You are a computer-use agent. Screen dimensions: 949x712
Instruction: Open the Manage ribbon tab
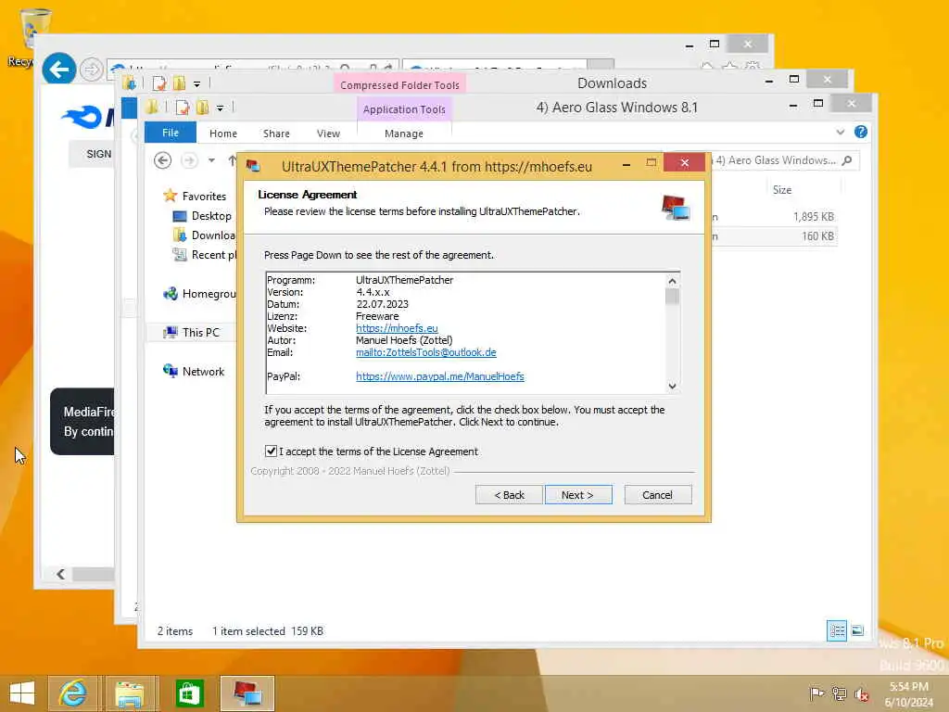[404, 133]
